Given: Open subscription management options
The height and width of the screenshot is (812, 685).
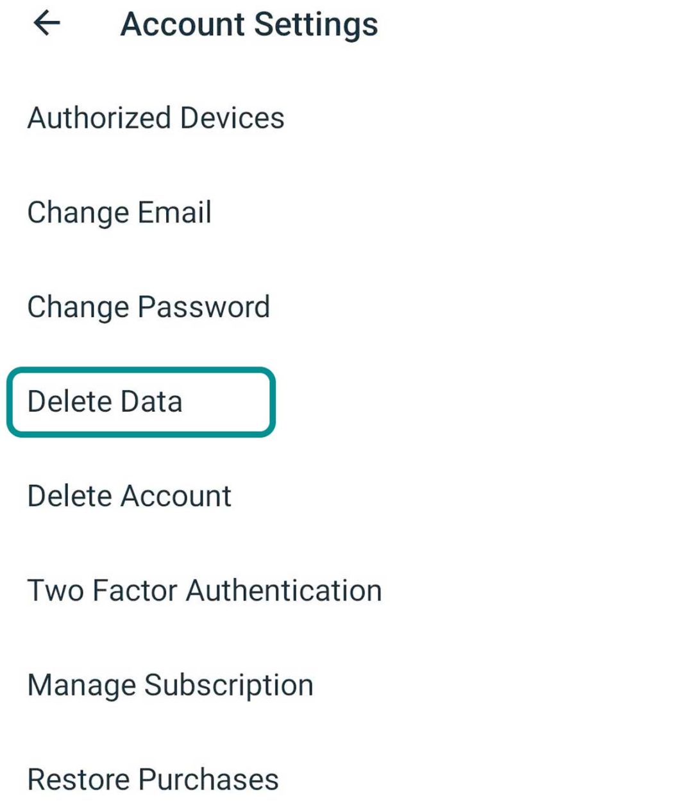Looking at the screenshot, I should (170, 684).
